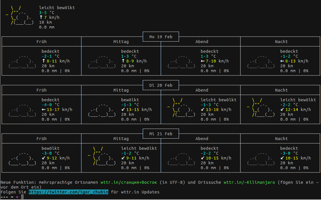Click the current temperature 3-5 °C
The height and width of the screenshot is (200, 321).
(47, 13)
